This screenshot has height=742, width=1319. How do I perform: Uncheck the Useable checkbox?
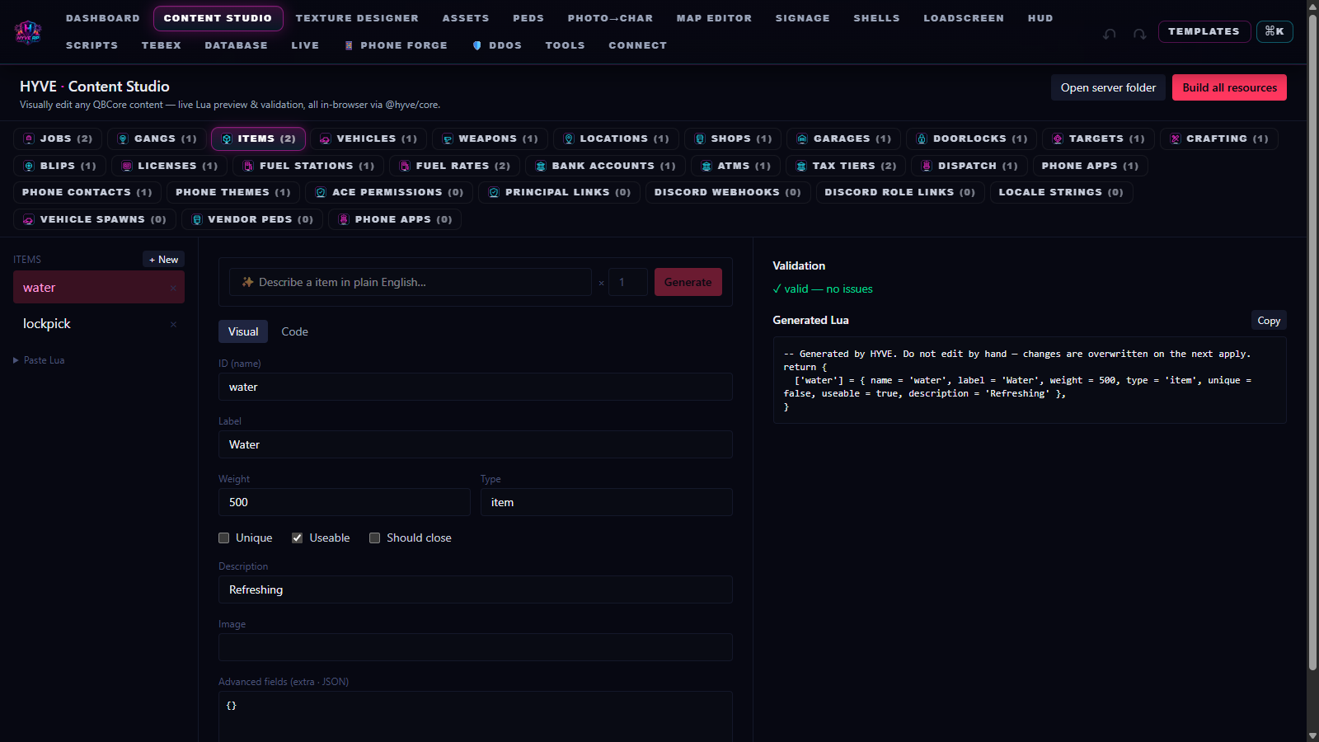coord(297,538)
